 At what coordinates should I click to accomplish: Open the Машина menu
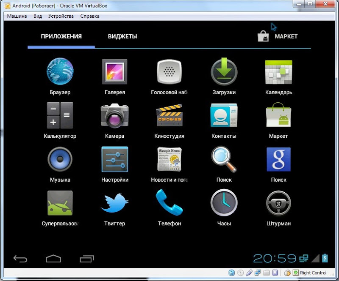click(x=17, y=16)
